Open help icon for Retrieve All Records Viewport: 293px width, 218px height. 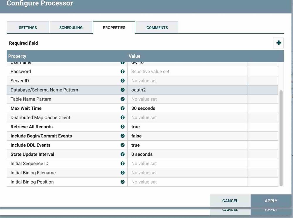click(123, 127)
